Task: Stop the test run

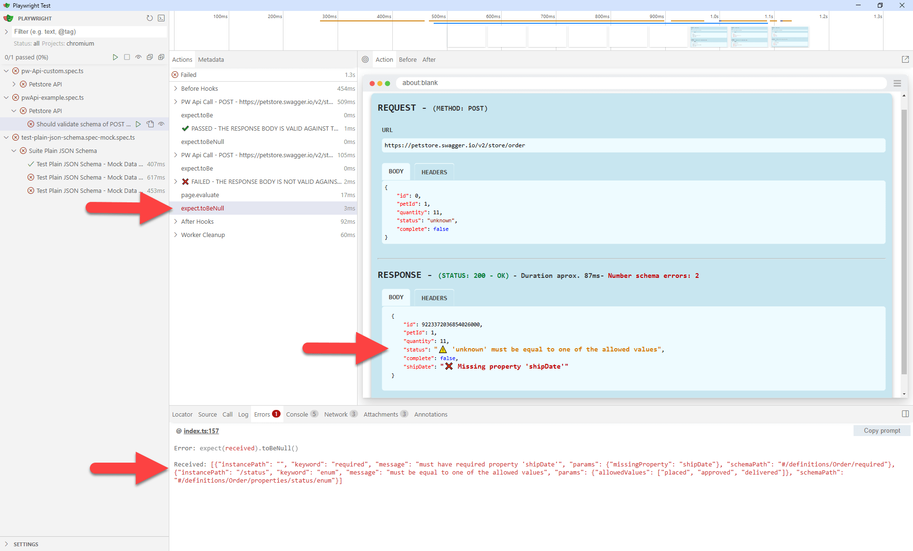Action: pos(126,57)
